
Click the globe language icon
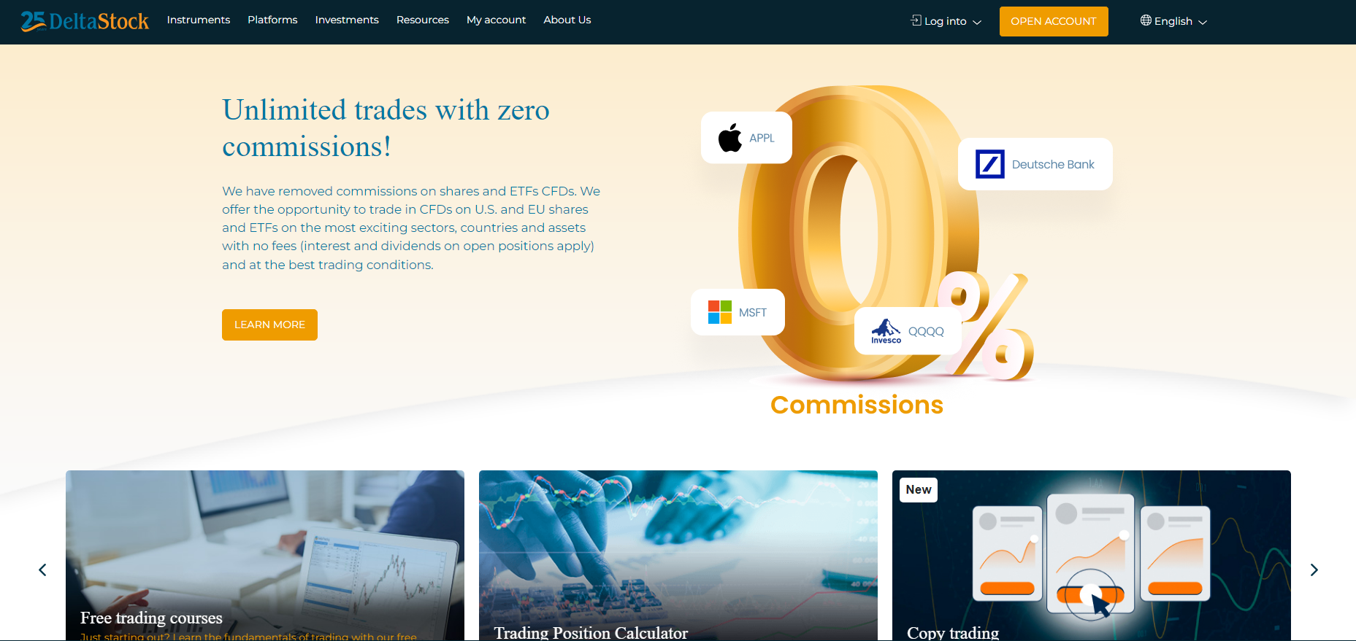tap(1146, 20)
